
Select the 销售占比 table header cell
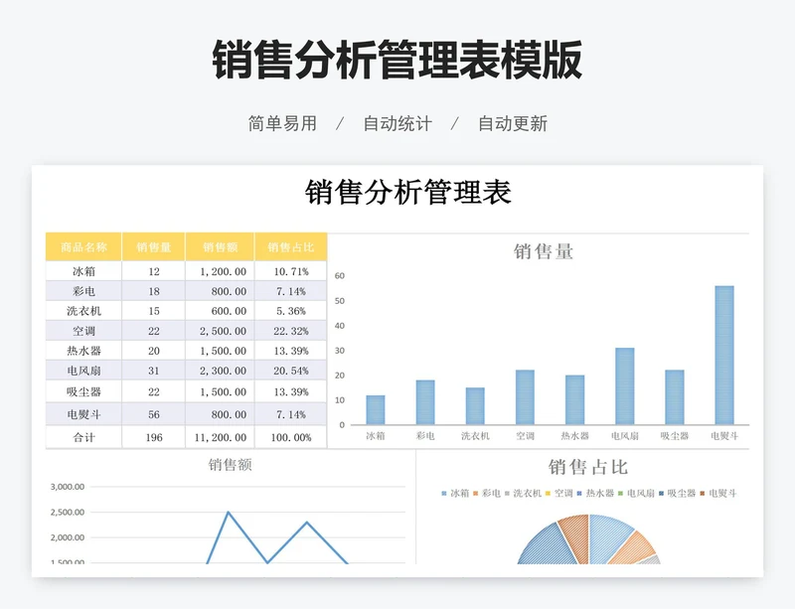tap(291, 247)
